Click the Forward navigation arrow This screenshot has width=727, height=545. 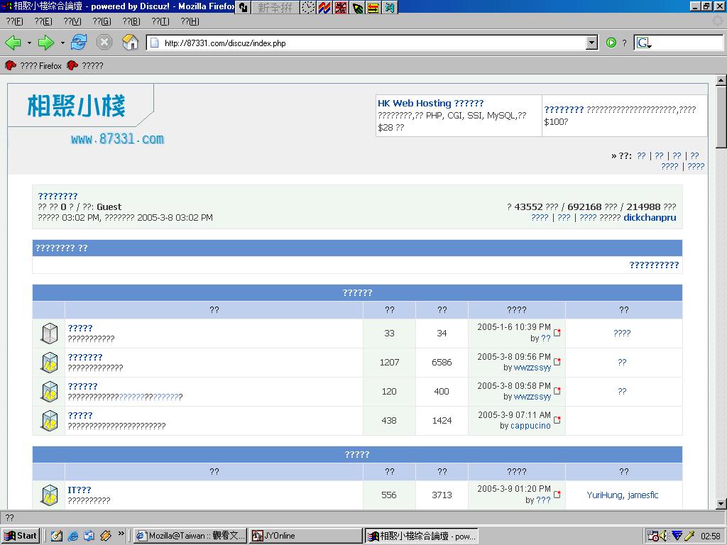[45, 43]
